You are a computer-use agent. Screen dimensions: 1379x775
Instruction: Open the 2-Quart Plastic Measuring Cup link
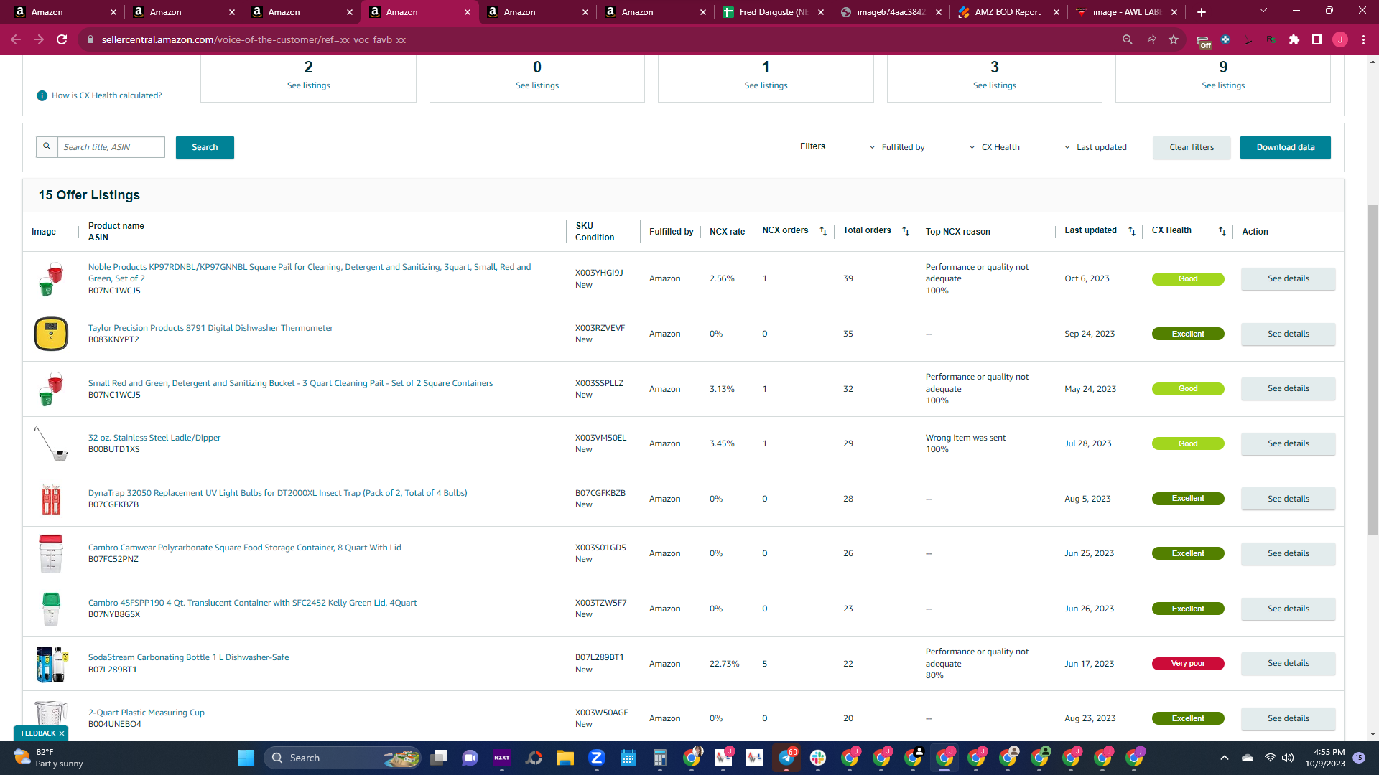point(147,713)
